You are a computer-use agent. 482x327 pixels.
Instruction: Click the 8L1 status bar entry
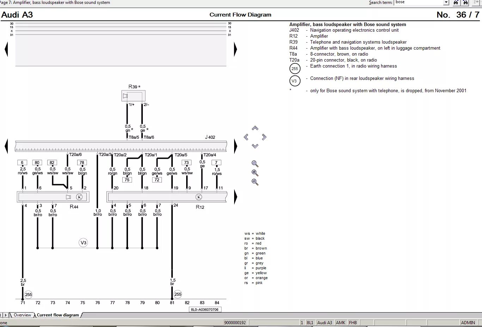tap(310, 322)
